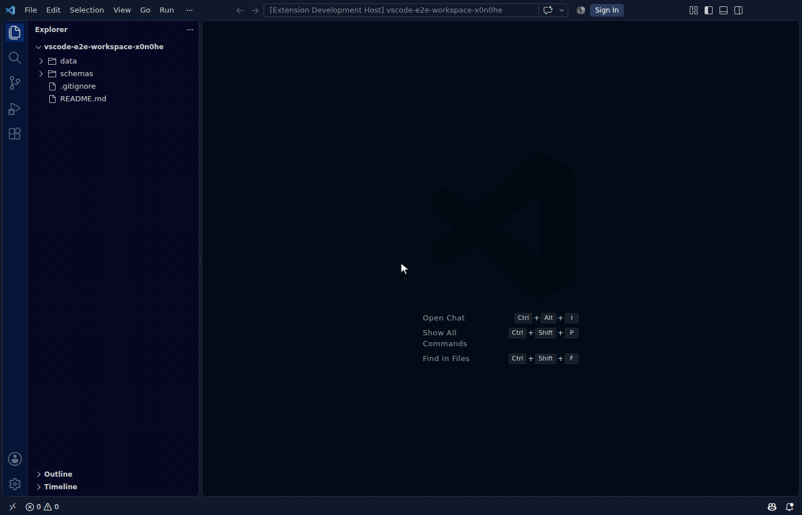Open the Manage gear menu
Image resolution: width=802 pixels, height=515 pixels.
point(15,484)
